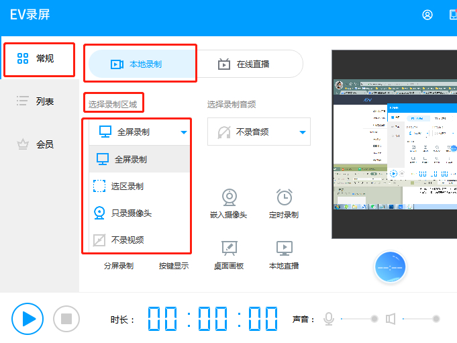Image resolution: width=457 pixels, height=343 pixels.
Task: Open the user account profile icon
Action: (x=427, y=15)
